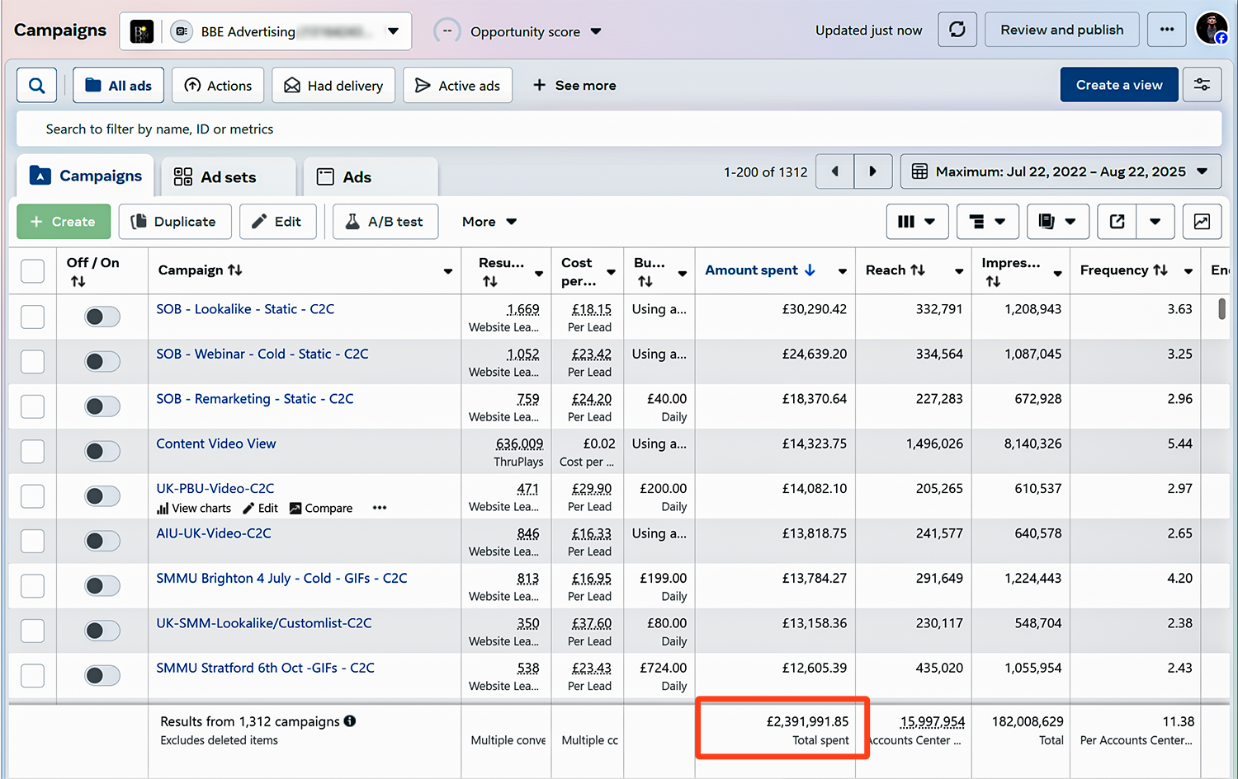Open the date range dropdown
Image resolution: width=1238 pixels, height=779 pixels.
1061,171
